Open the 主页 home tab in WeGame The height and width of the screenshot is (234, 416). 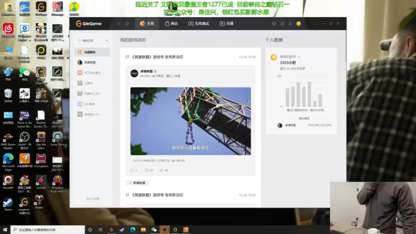pos(147,23)
